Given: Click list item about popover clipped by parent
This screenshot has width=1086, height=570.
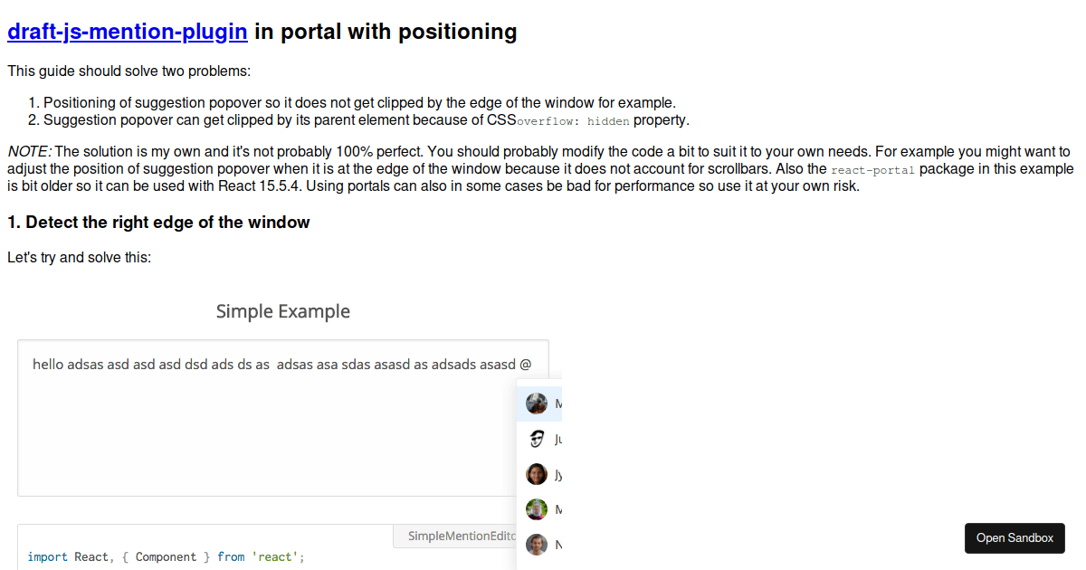Looking at the screenshot, I should point(367,120).
